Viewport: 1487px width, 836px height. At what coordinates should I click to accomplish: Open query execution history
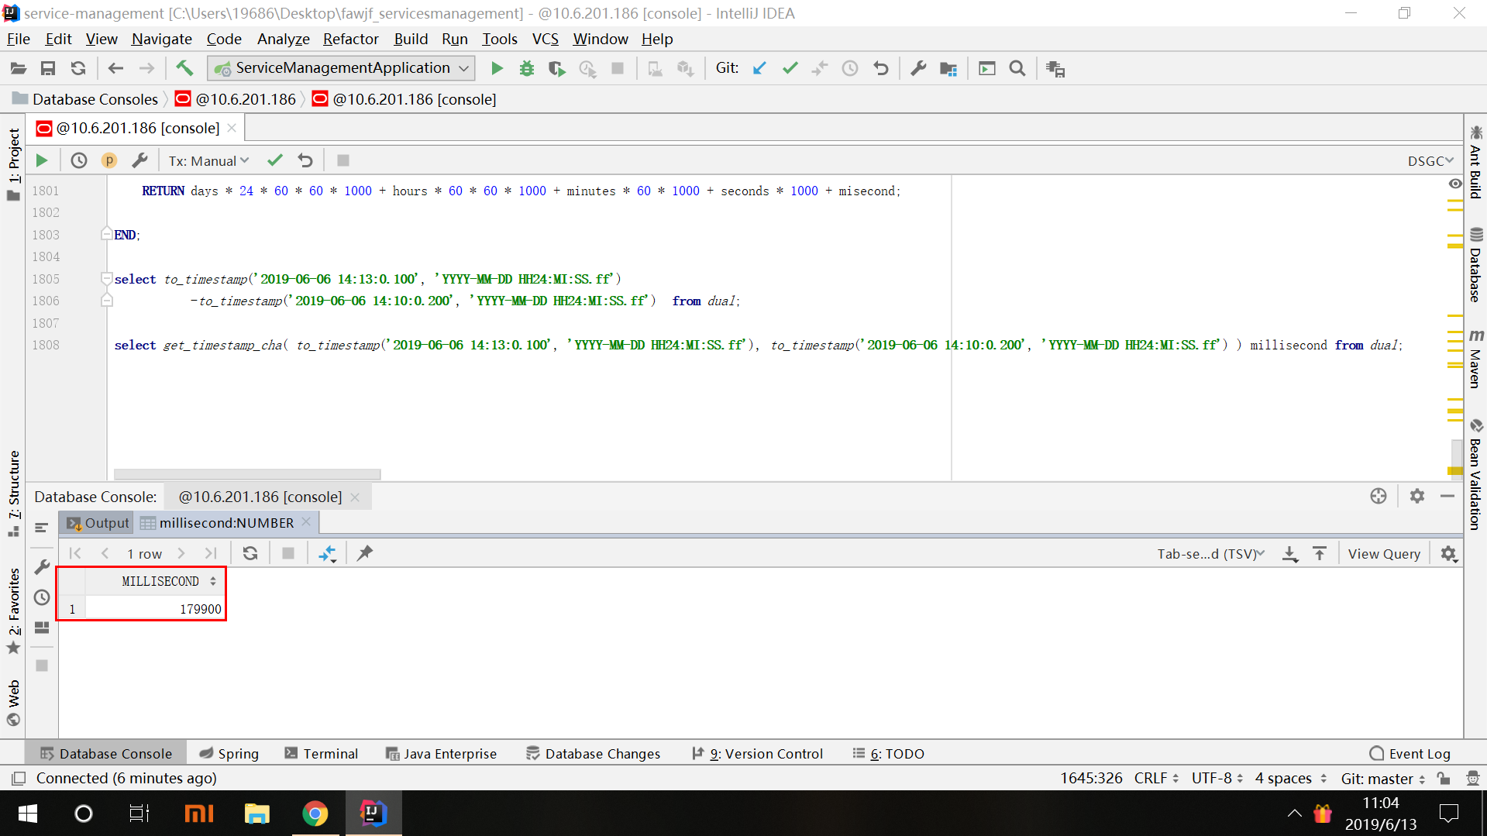(78, 160)
